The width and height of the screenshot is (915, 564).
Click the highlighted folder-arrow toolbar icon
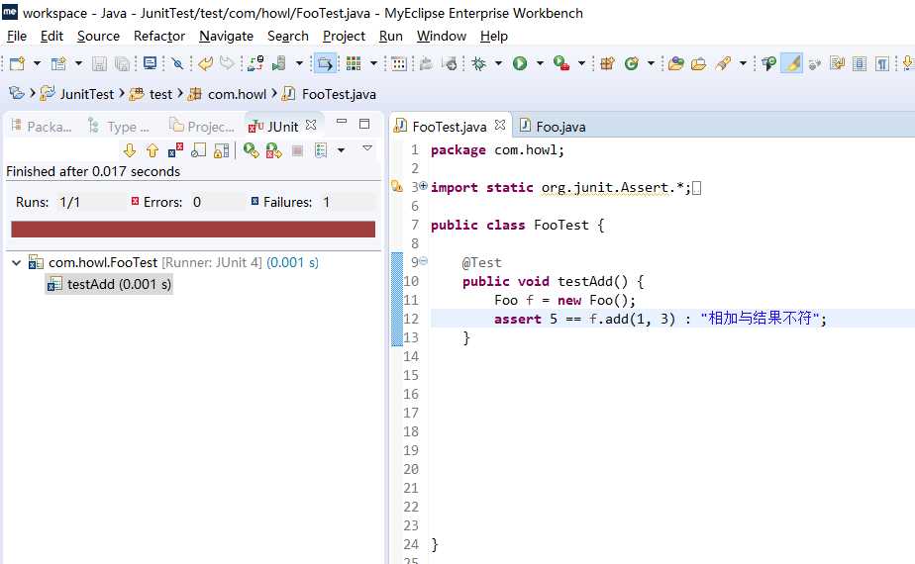(x=325, y=63)
